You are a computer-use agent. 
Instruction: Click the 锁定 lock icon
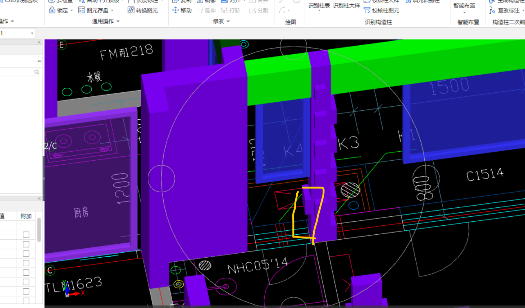[52, 10]
